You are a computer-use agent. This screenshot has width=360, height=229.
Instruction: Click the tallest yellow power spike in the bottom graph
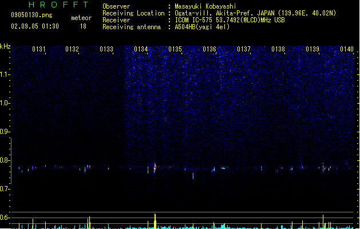[x=155, y=221]
